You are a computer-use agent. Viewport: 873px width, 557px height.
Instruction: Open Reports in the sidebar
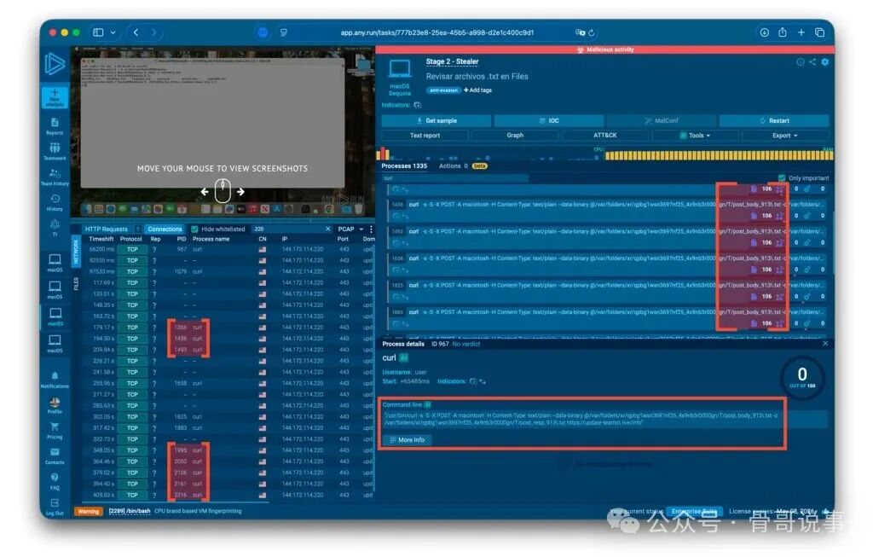pos(55,126)
